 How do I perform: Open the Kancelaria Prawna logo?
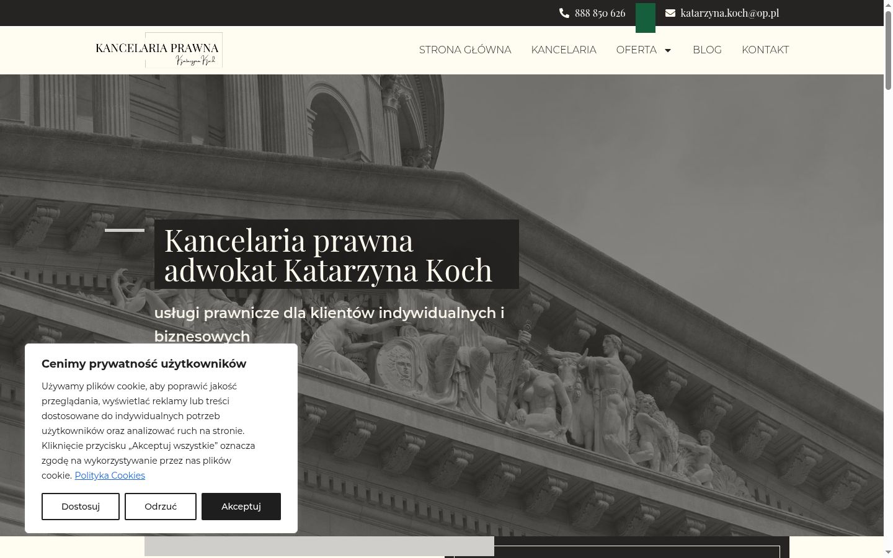tap(159, 50)
